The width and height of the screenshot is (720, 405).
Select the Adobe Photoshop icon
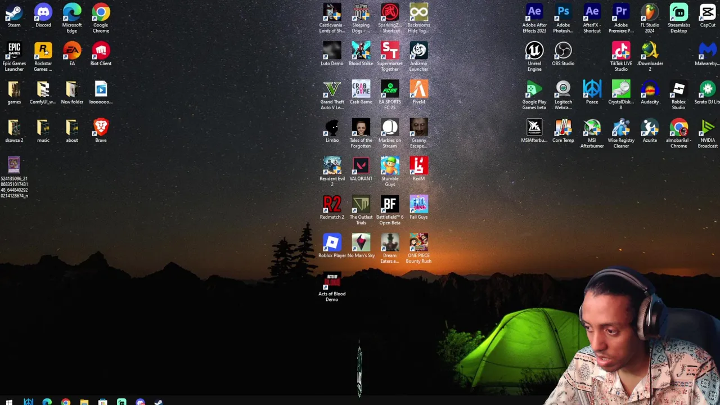point(563,12)
